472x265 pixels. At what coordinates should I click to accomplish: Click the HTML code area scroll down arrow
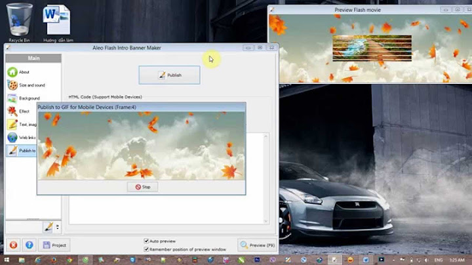pyautogui.click(x=265, y=221)
